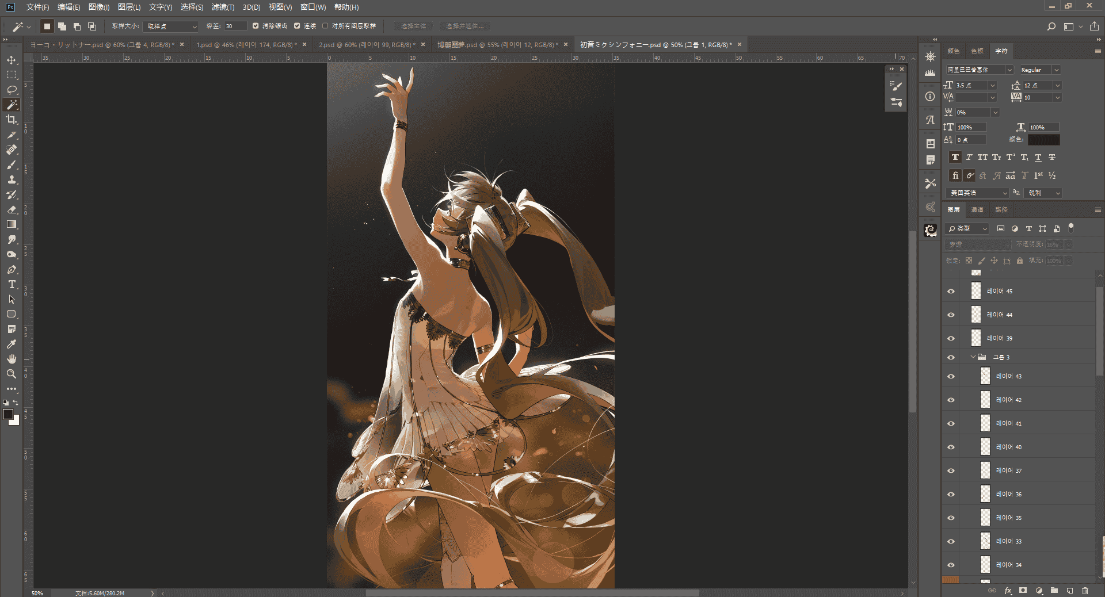1105x597 pixels.
Task: Open the 滤镜(T) menu
Action: pyautogui.click(x=223, y=7)
